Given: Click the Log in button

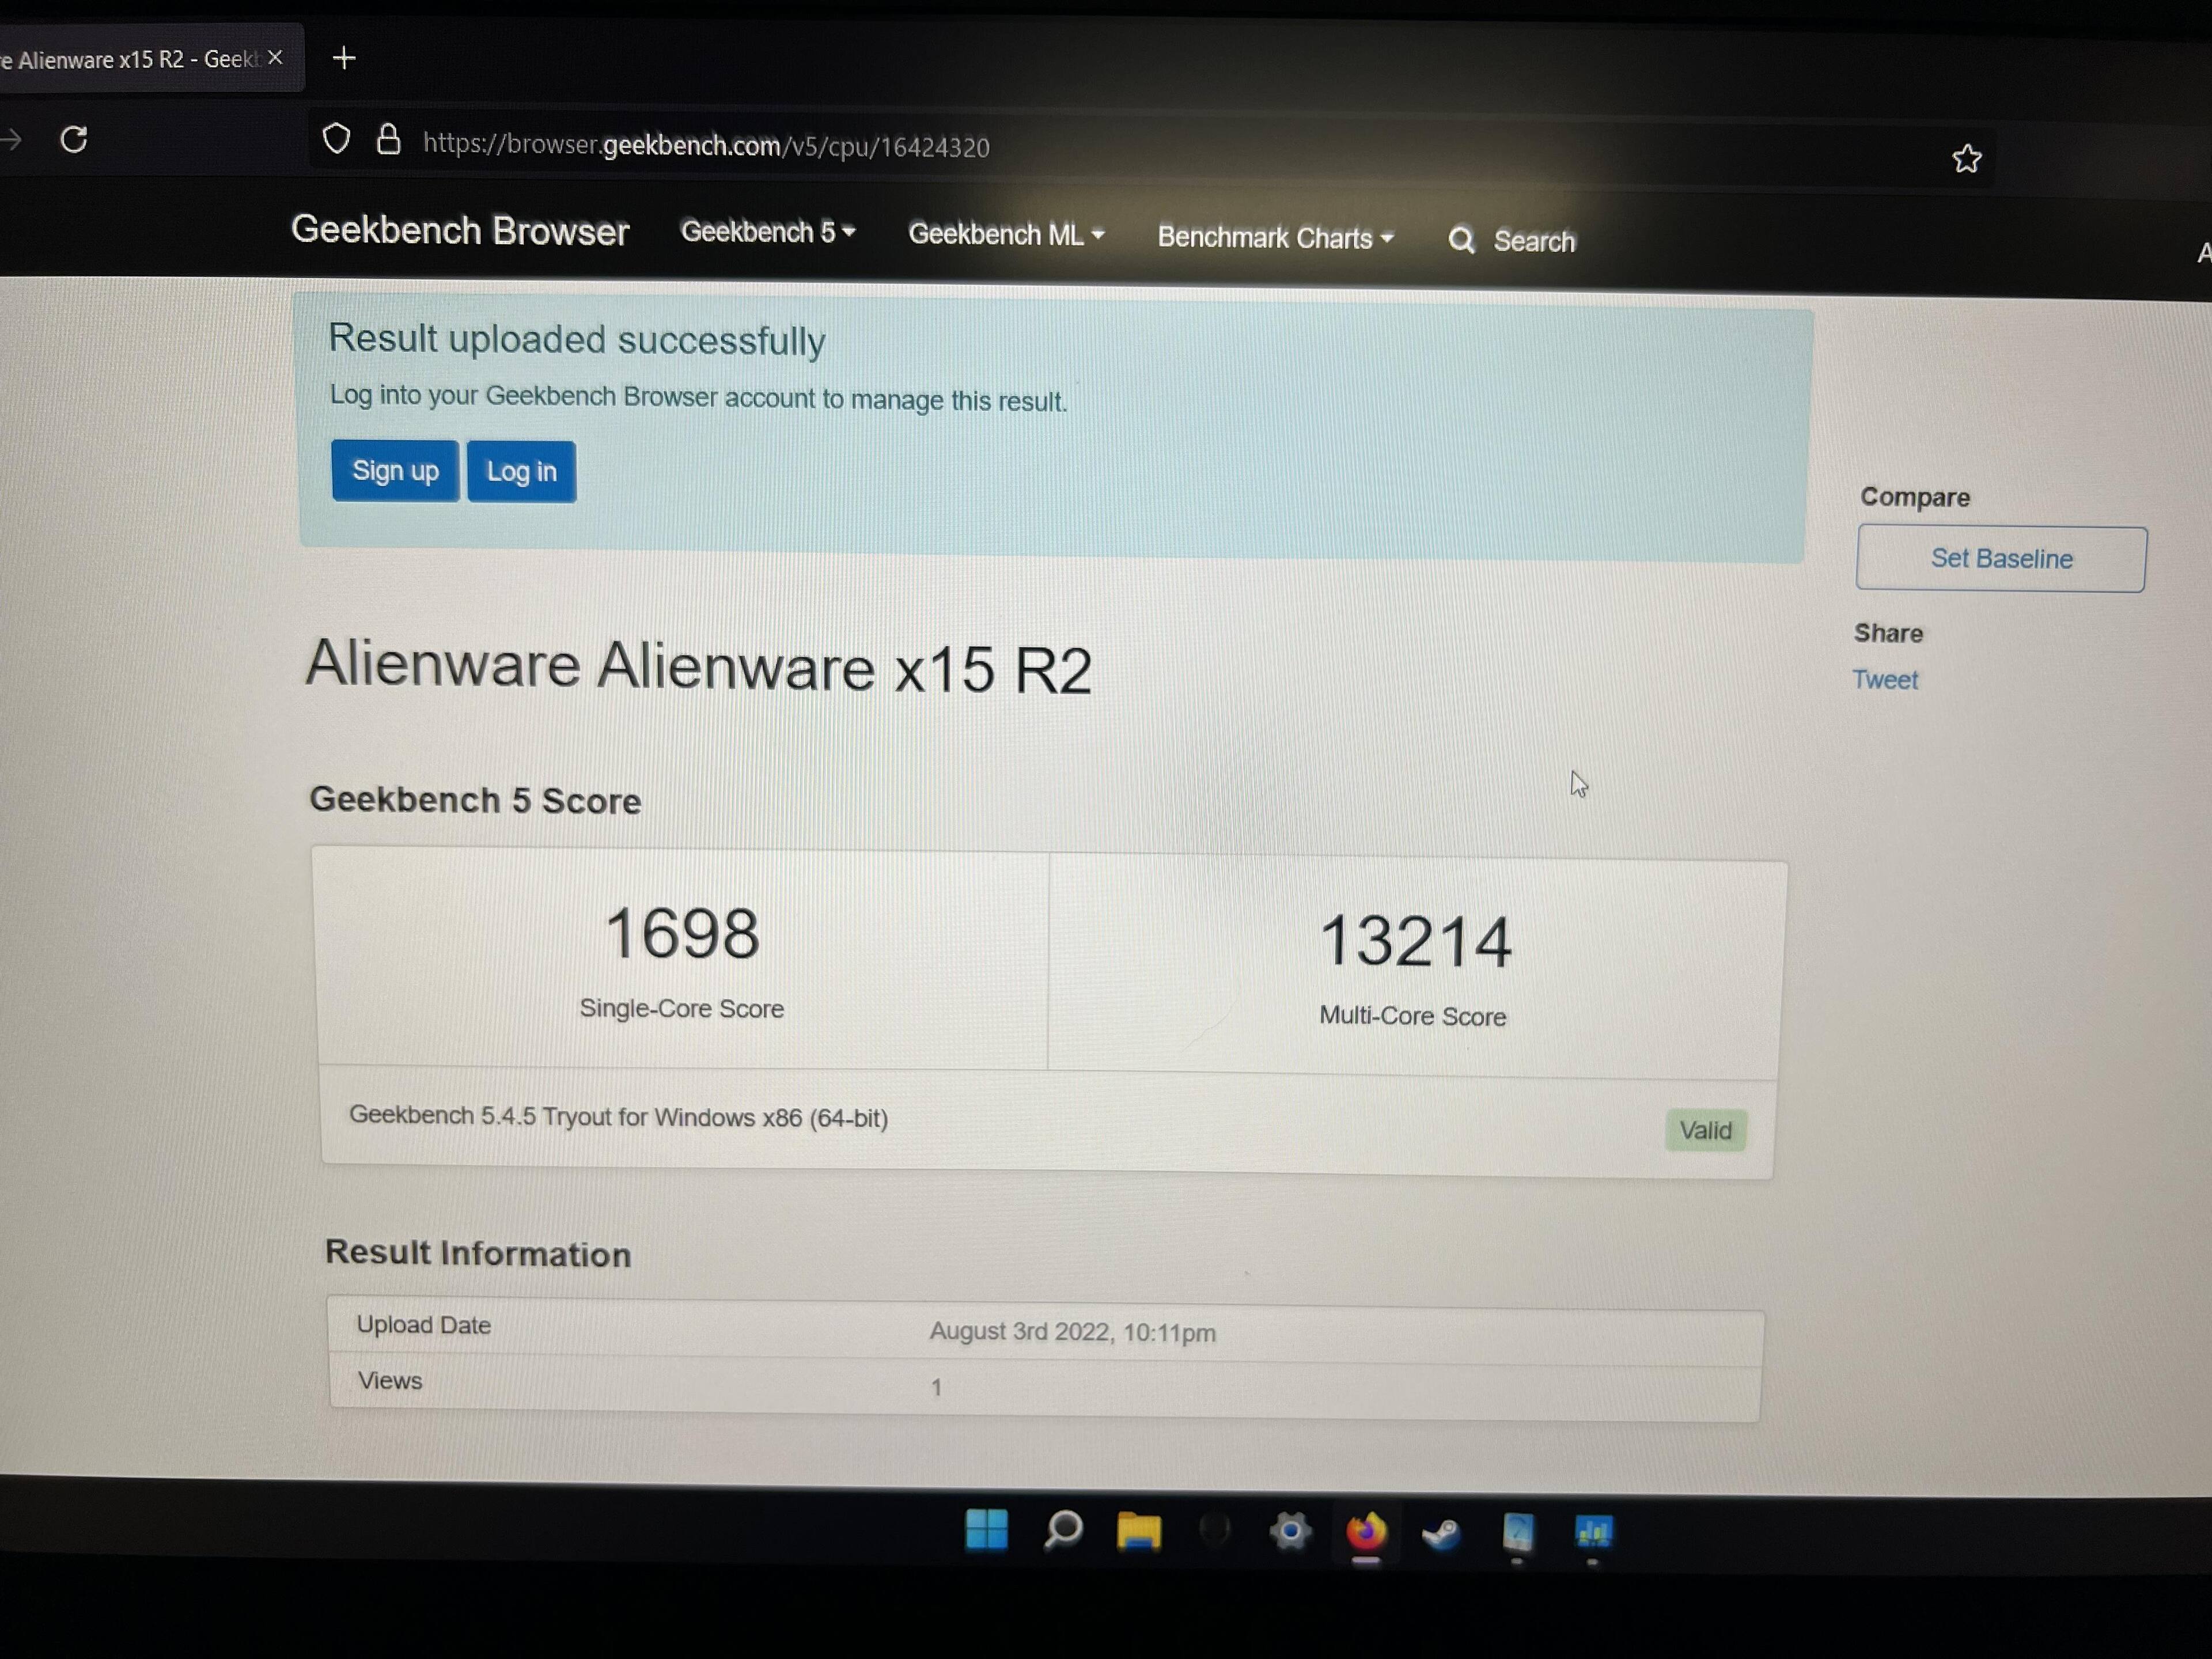Looking at the screenshot, I should click(521, 472).
